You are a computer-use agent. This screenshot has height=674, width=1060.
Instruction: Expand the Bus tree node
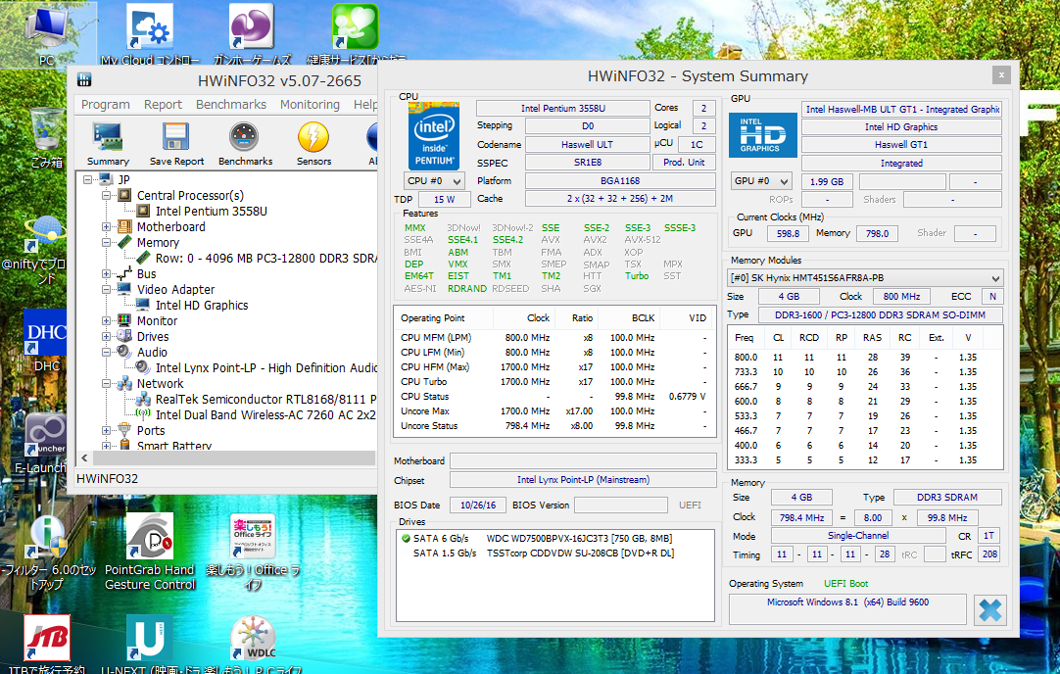click(x=106, y=273)
